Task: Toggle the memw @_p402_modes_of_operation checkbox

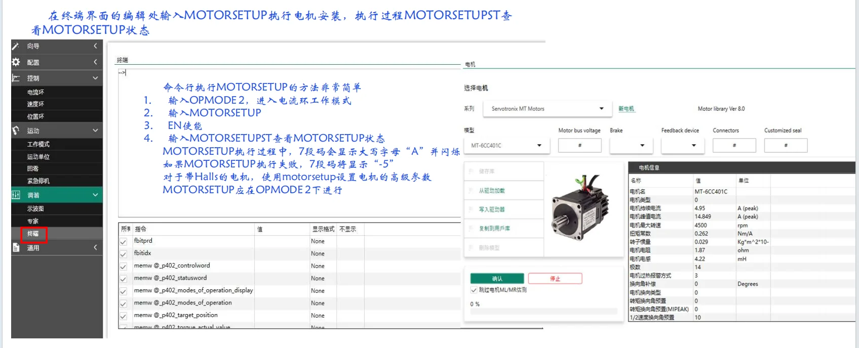Action: point(123,304)
